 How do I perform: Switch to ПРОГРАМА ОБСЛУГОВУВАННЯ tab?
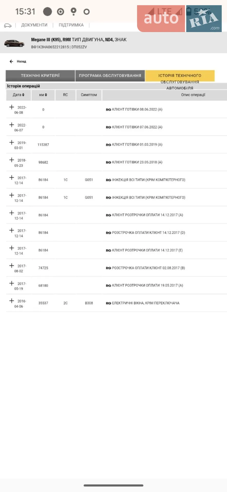(110, 76)
